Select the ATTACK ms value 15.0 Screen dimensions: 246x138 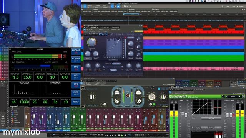(x=27, y=77)
